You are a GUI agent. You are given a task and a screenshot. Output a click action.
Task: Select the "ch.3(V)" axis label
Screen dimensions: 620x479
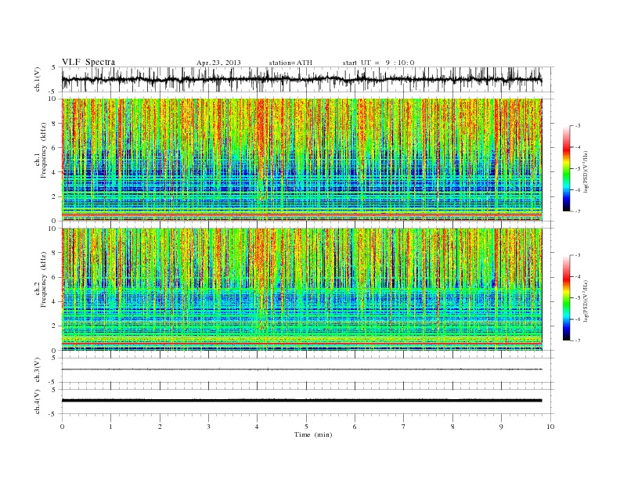[x=37, y=370]
